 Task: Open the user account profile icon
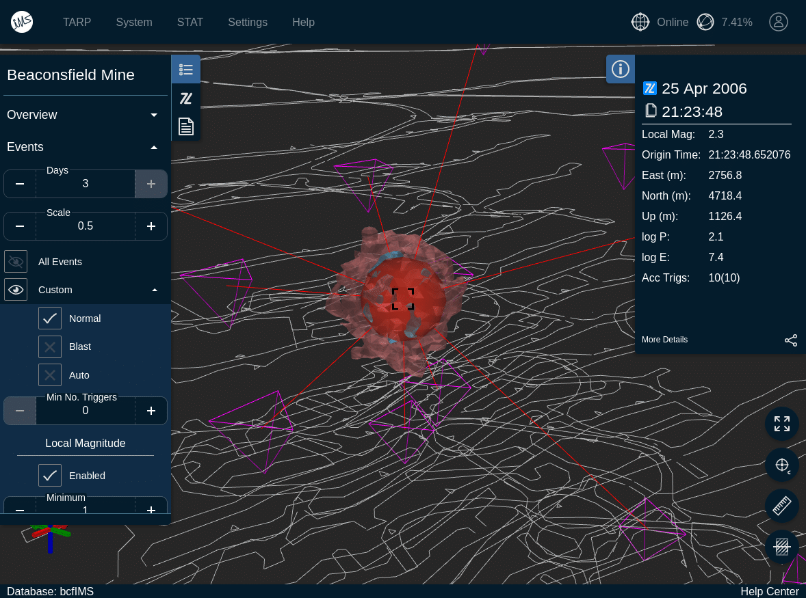779,22
